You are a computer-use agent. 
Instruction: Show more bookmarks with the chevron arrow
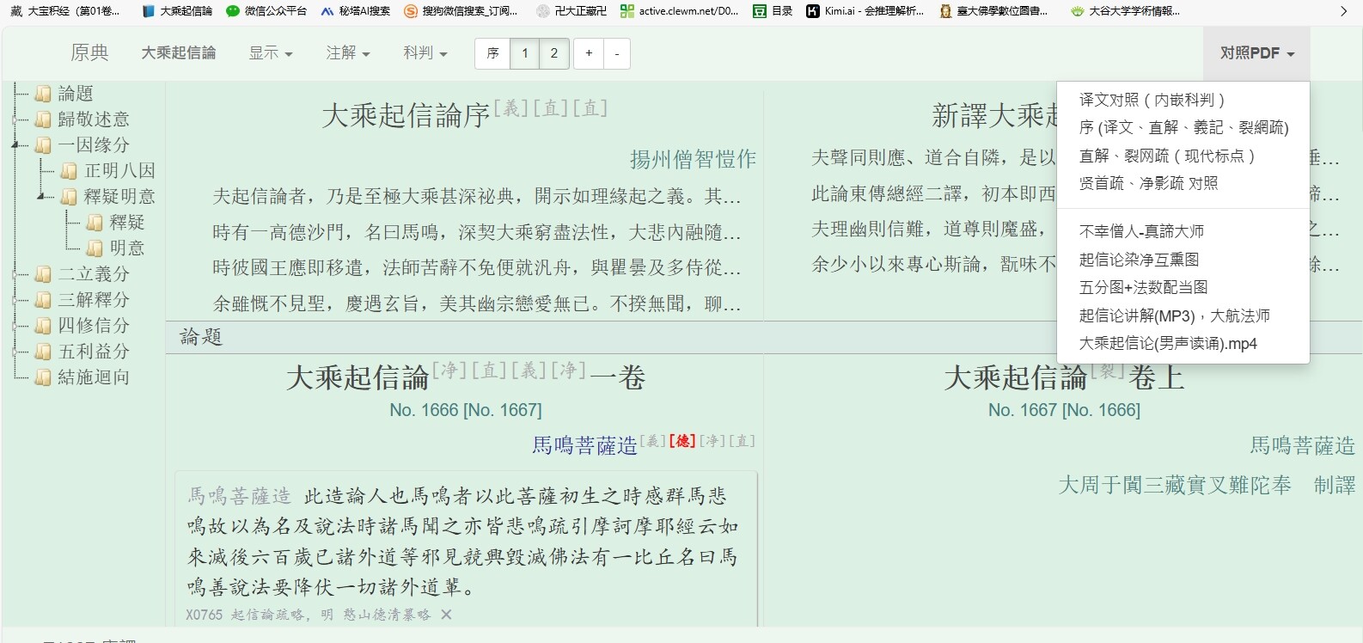click(1344, 11)
